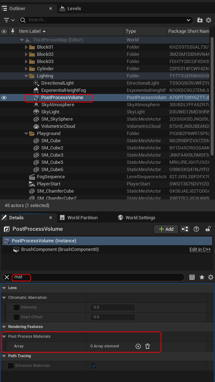Clear the 'mat' details search
215x382 pixels.
(7, 277)
